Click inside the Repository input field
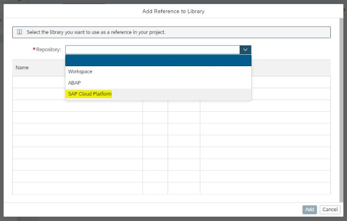The height and width of the screenshot is (221, 347). pyautogui.click(x=152, y=50)
